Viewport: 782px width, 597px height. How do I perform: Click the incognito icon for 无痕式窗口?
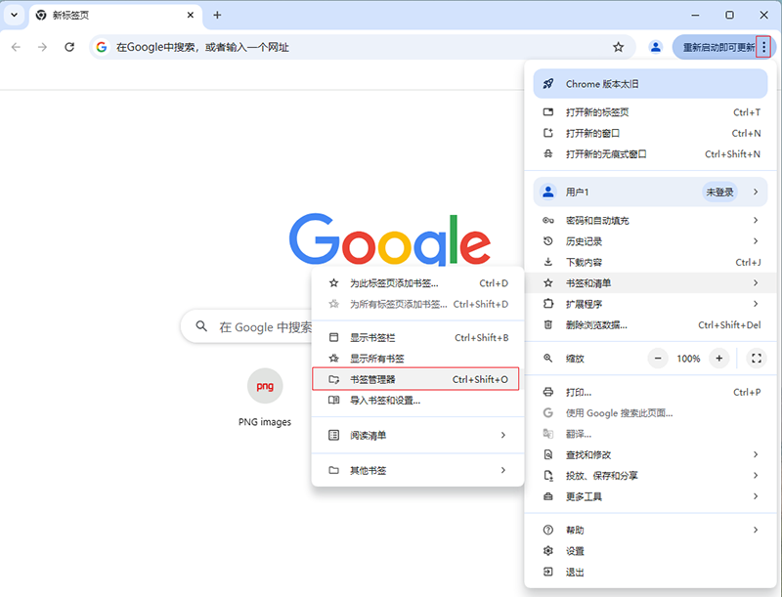point(548,154)
